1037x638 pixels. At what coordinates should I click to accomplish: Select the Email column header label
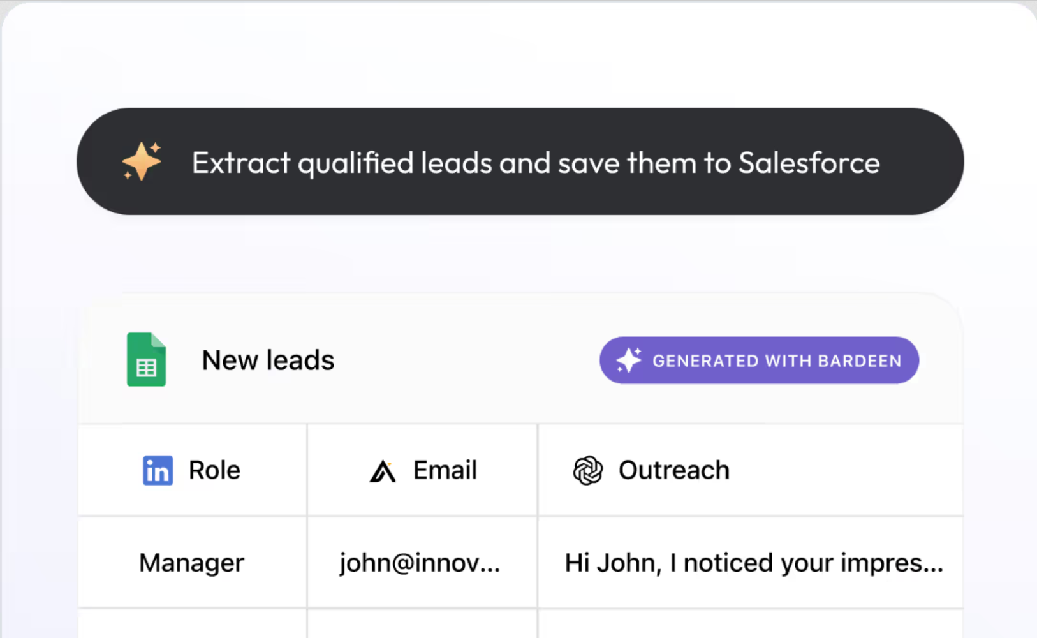point(445,471)
